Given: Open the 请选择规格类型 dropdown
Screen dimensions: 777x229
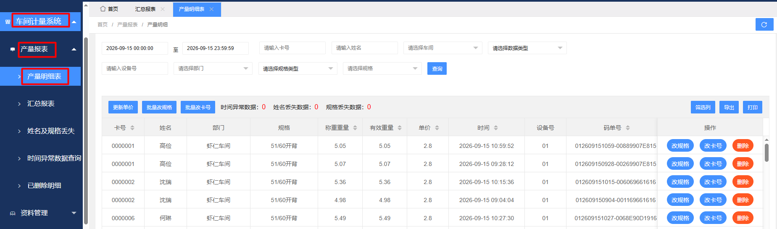Looking at the screenshot, I should [298, 68].
